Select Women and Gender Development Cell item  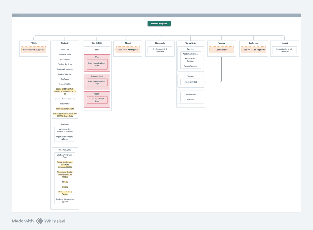(x=65, y=174)
